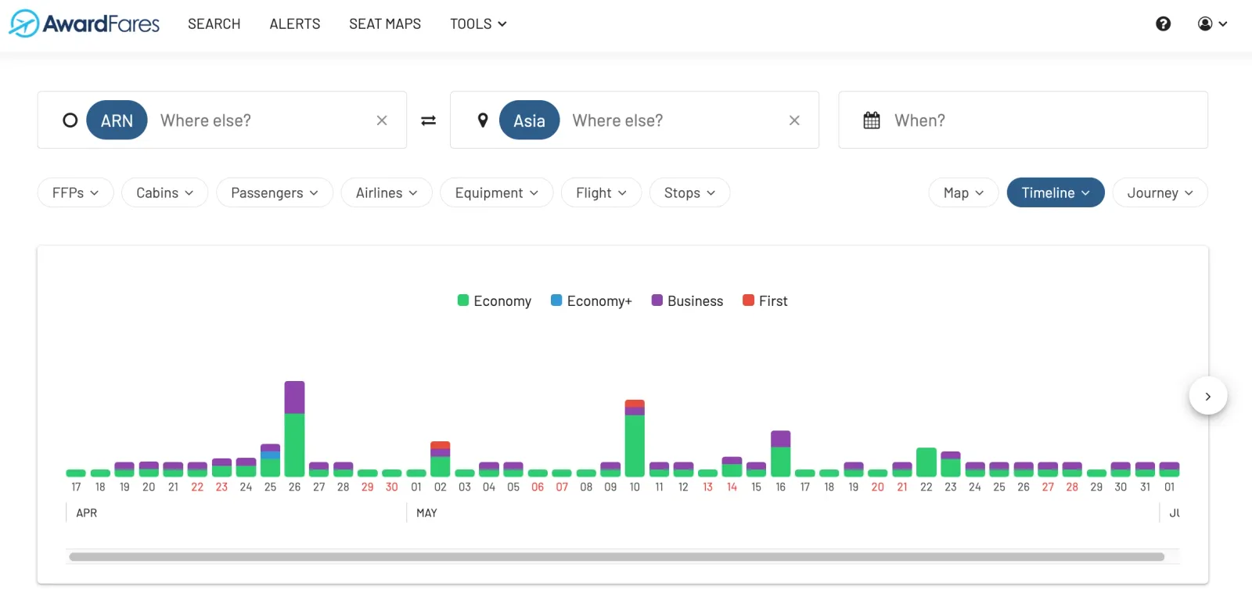
Task: Swap origin and destination with arrows icon
Action: [428, 120]
